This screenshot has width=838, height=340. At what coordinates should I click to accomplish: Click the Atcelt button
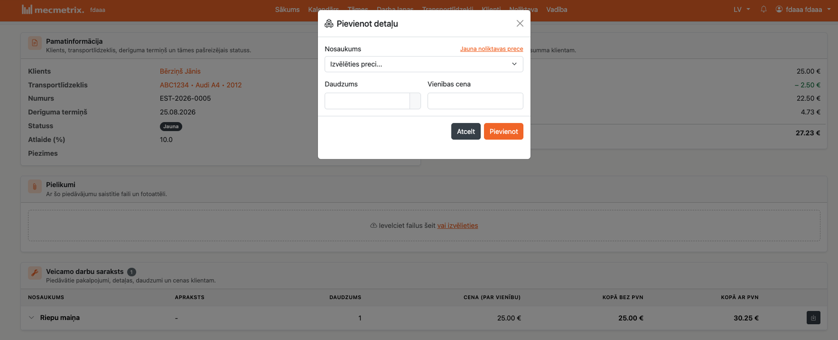point(466,131)
